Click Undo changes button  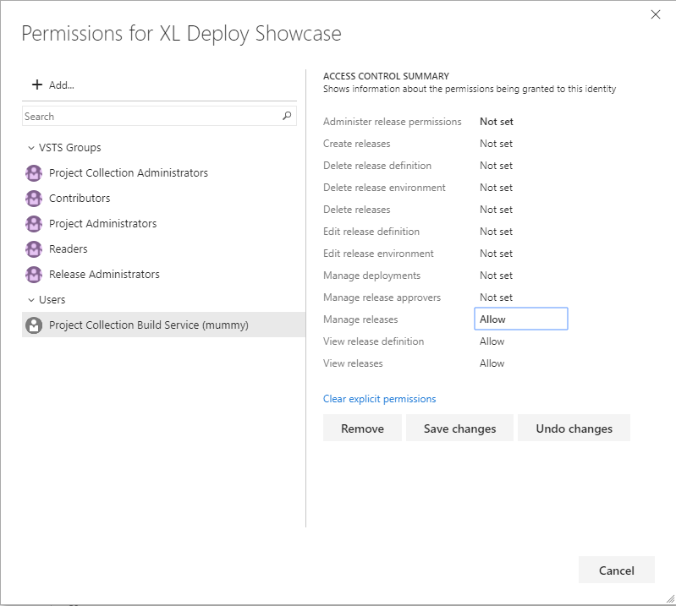[574, 428]
